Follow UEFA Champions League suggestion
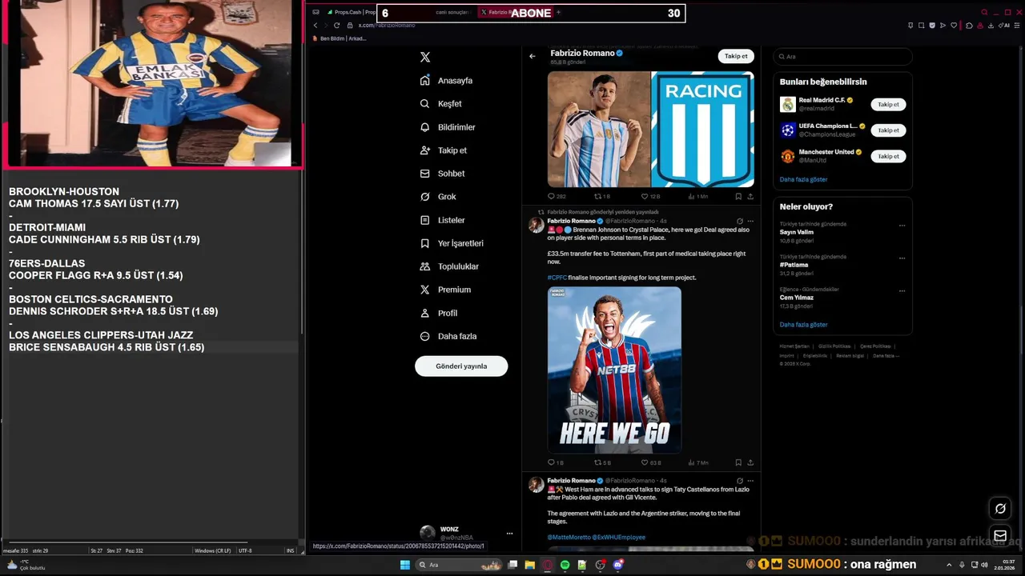Viewport: 1025px width, 576px height. [x=888, y=130]
